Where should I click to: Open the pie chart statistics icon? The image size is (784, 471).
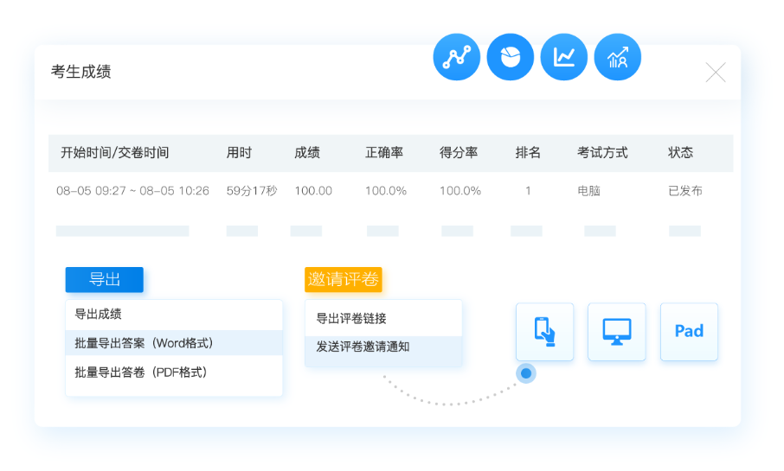510,58
